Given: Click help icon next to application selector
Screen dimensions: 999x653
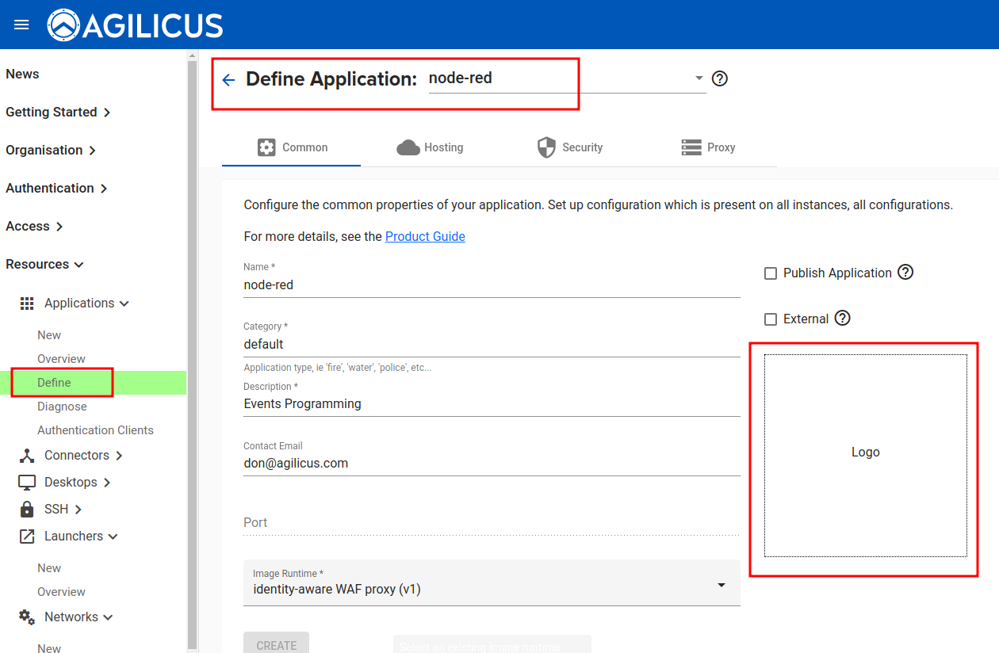Looking at the screenshot, I should pos(719,78).
